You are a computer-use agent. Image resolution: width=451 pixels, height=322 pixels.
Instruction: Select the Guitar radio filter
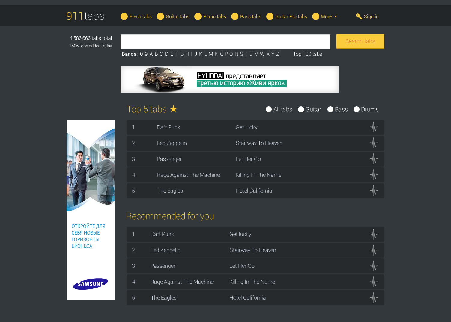(301, 110)
